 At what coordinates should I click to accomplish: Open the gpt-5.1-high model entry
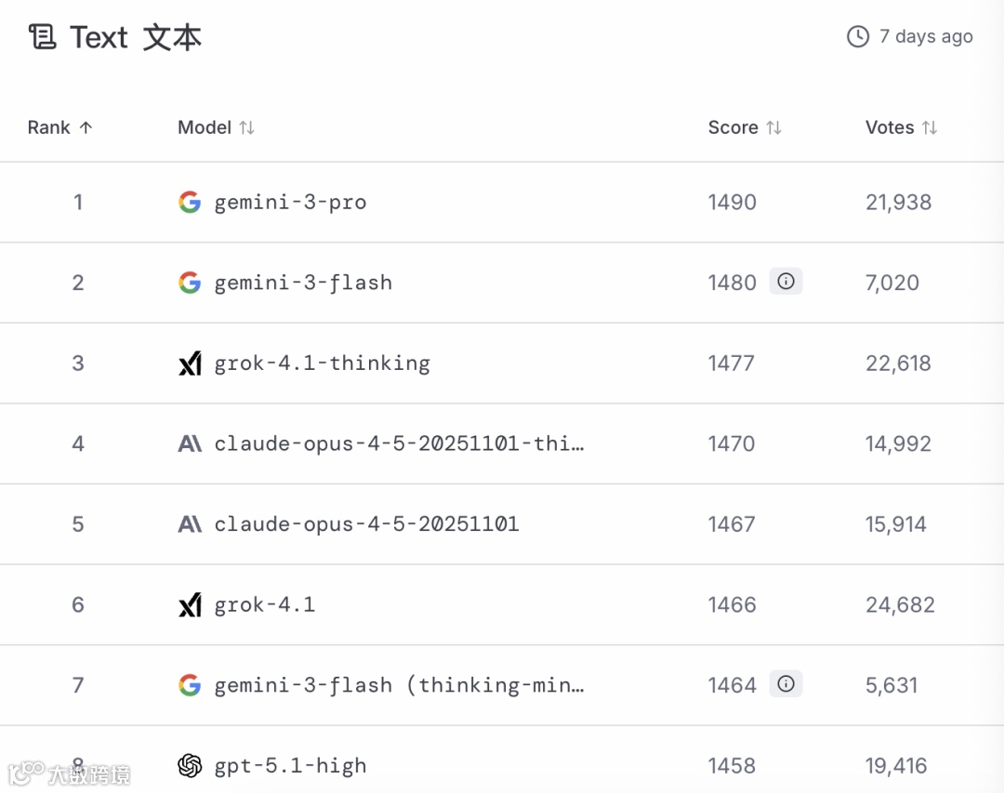[290, 766]
